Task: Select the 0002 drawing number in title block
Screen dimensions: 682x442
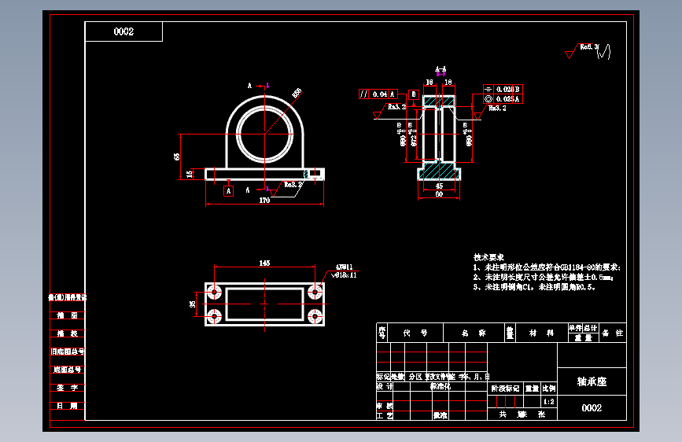Action: tap(592, 407)
